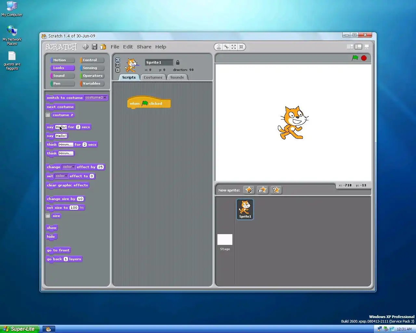Click the share project folder icon
The image size is (416, 333).
pyautogui.click(x=103, y=47)
